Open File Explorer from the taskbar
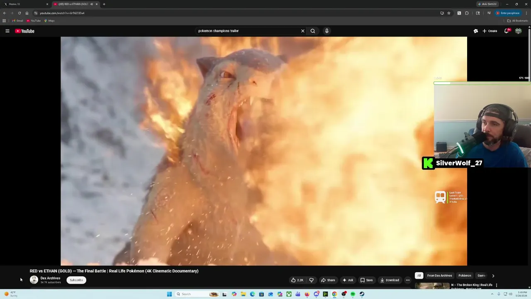The width and height of the screenshot is (531, 299). 244,294
